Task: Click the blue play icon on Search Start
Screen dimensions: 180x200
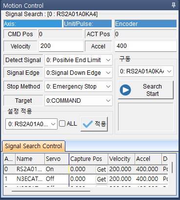Action: tap(125, 90)
